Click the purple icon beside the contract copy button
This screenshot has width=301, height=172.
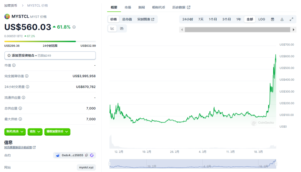[92, 155]
